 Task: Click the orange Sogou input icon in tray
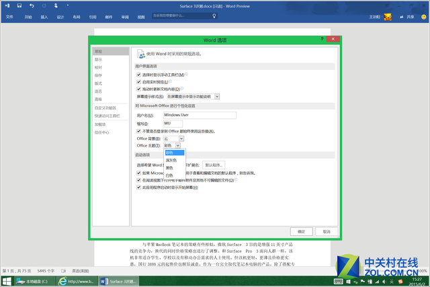tap(400, 282)
